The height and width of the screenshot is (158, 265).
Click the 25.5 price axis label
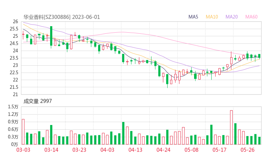tap(14, 29)
